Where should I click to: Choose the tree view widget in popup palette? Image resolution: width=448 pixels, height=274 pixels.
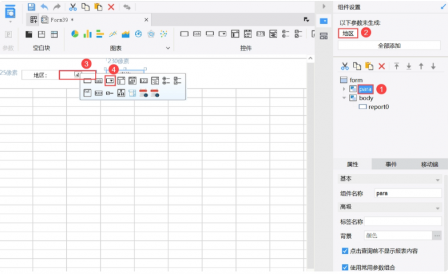pyautogui.click(x=121, y=93)
